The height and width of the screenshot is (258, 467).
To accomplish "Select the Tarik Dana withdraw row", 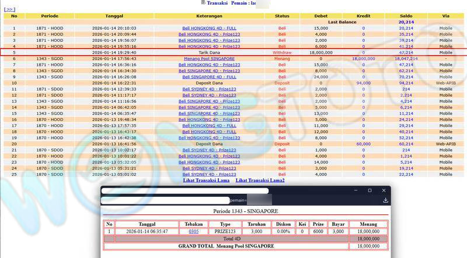I will 209,52.
